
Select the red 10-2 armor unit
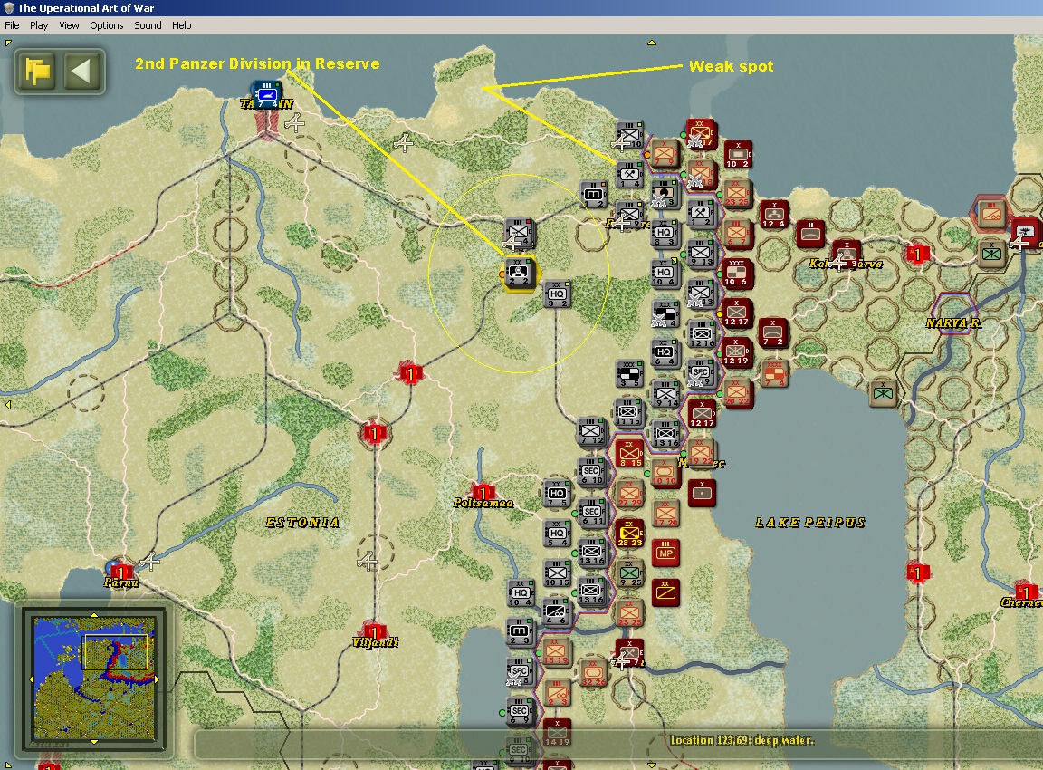click(x=737, y=154)
